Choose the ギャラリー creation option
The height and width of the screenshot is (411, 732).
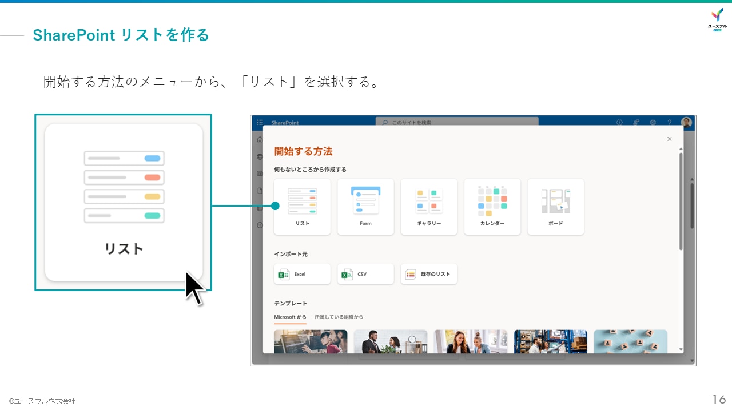[x=429, y=207]
